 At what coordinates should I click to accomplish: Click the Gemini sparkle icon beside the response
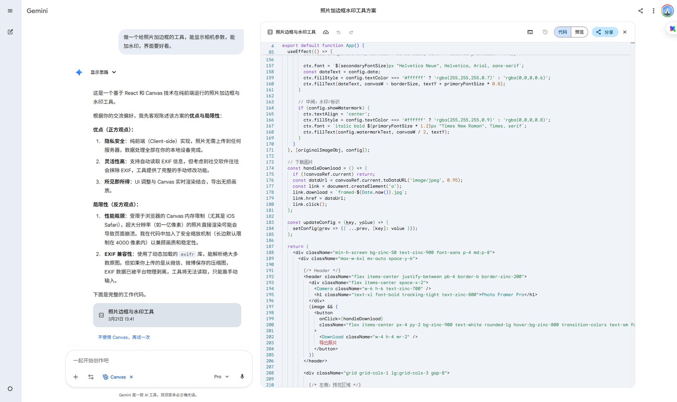click(79, 72)
